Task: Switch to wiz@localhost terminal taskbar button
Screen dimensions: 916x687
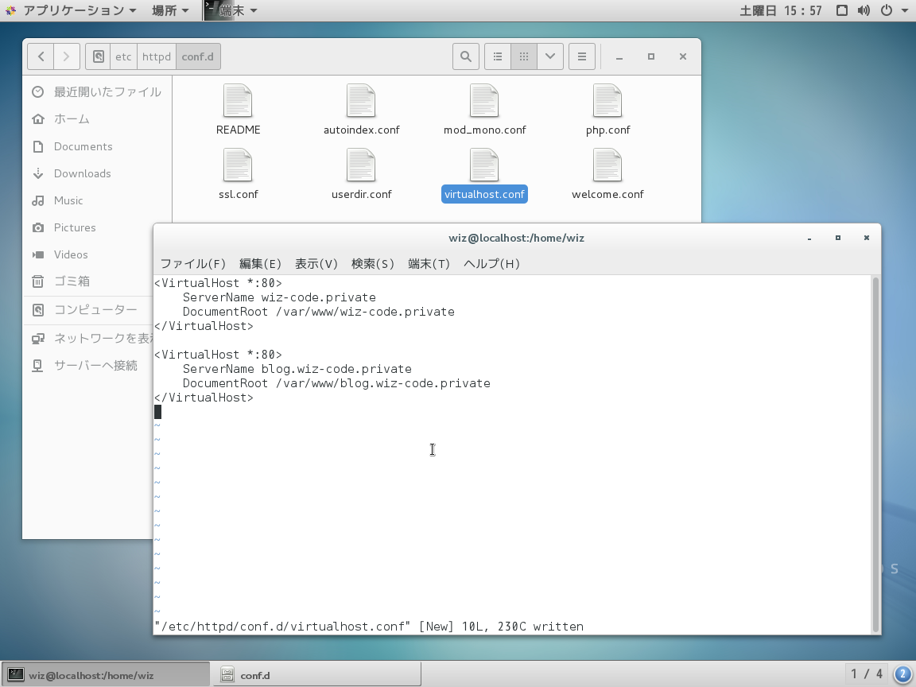Action: pos(105,675)
